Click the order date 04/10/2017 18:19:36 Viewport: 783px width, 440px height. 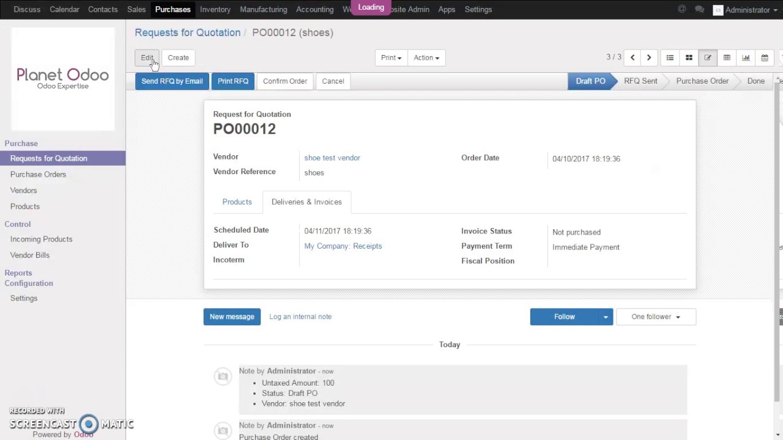tap(586, 158)
